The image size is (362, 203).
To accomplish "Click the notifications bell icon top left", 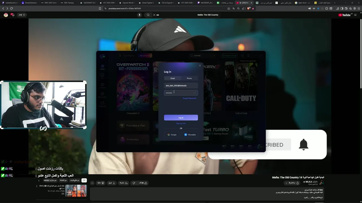I will point(12,15).
